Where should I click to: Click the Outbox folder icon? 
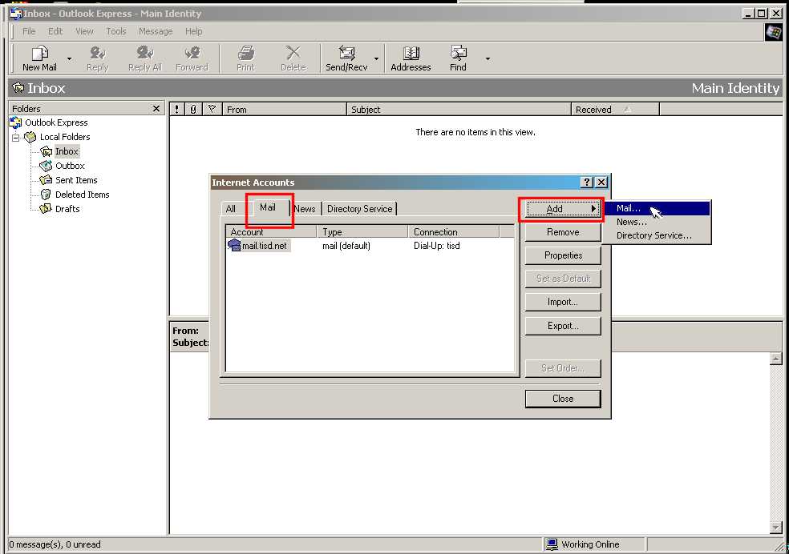click(x=46, y=165)
